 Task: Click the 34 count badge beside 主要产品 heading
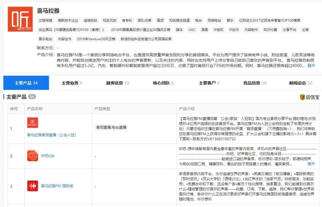[32, 97]
